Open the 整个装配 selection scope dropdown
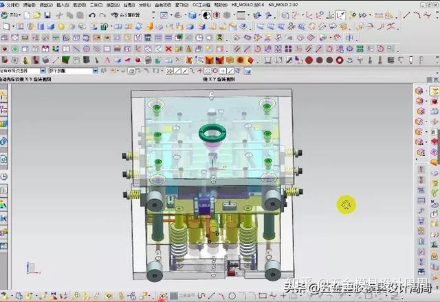The image size is (440, 302). pos(96,71)
